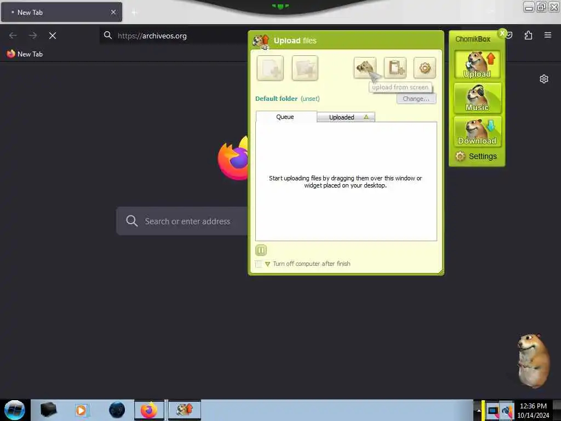The height and width of the screenshot is (421, 561).
Task: Click the New Tab bookmark in toolbar
Action: (25, 54)
